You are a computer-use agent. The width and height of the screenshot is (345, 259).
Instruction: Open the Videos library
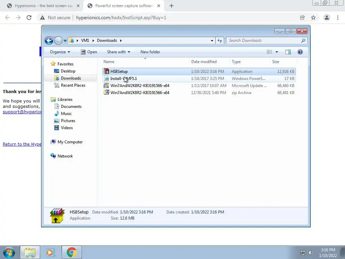coord(67,128)
